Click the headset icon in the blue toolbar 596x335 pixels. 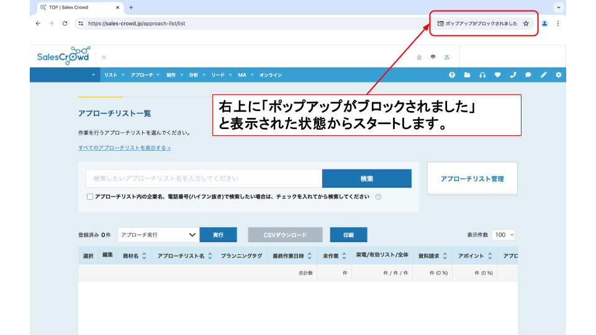point(482,75)
